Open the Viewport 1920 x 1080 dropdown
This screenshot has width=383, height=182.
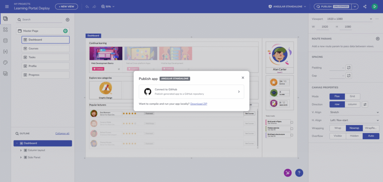pos(350,19)
